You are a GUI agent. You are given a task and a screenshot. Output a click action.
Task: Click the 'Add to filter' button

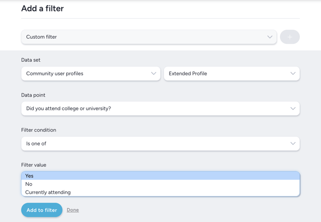[x=42, y=210]
